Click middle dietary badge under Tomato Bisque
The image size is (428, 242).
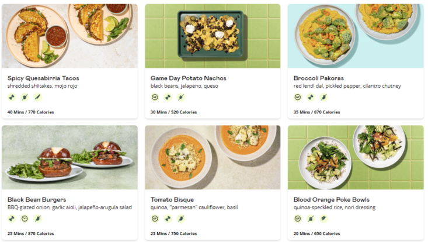[x=168, y=219]
